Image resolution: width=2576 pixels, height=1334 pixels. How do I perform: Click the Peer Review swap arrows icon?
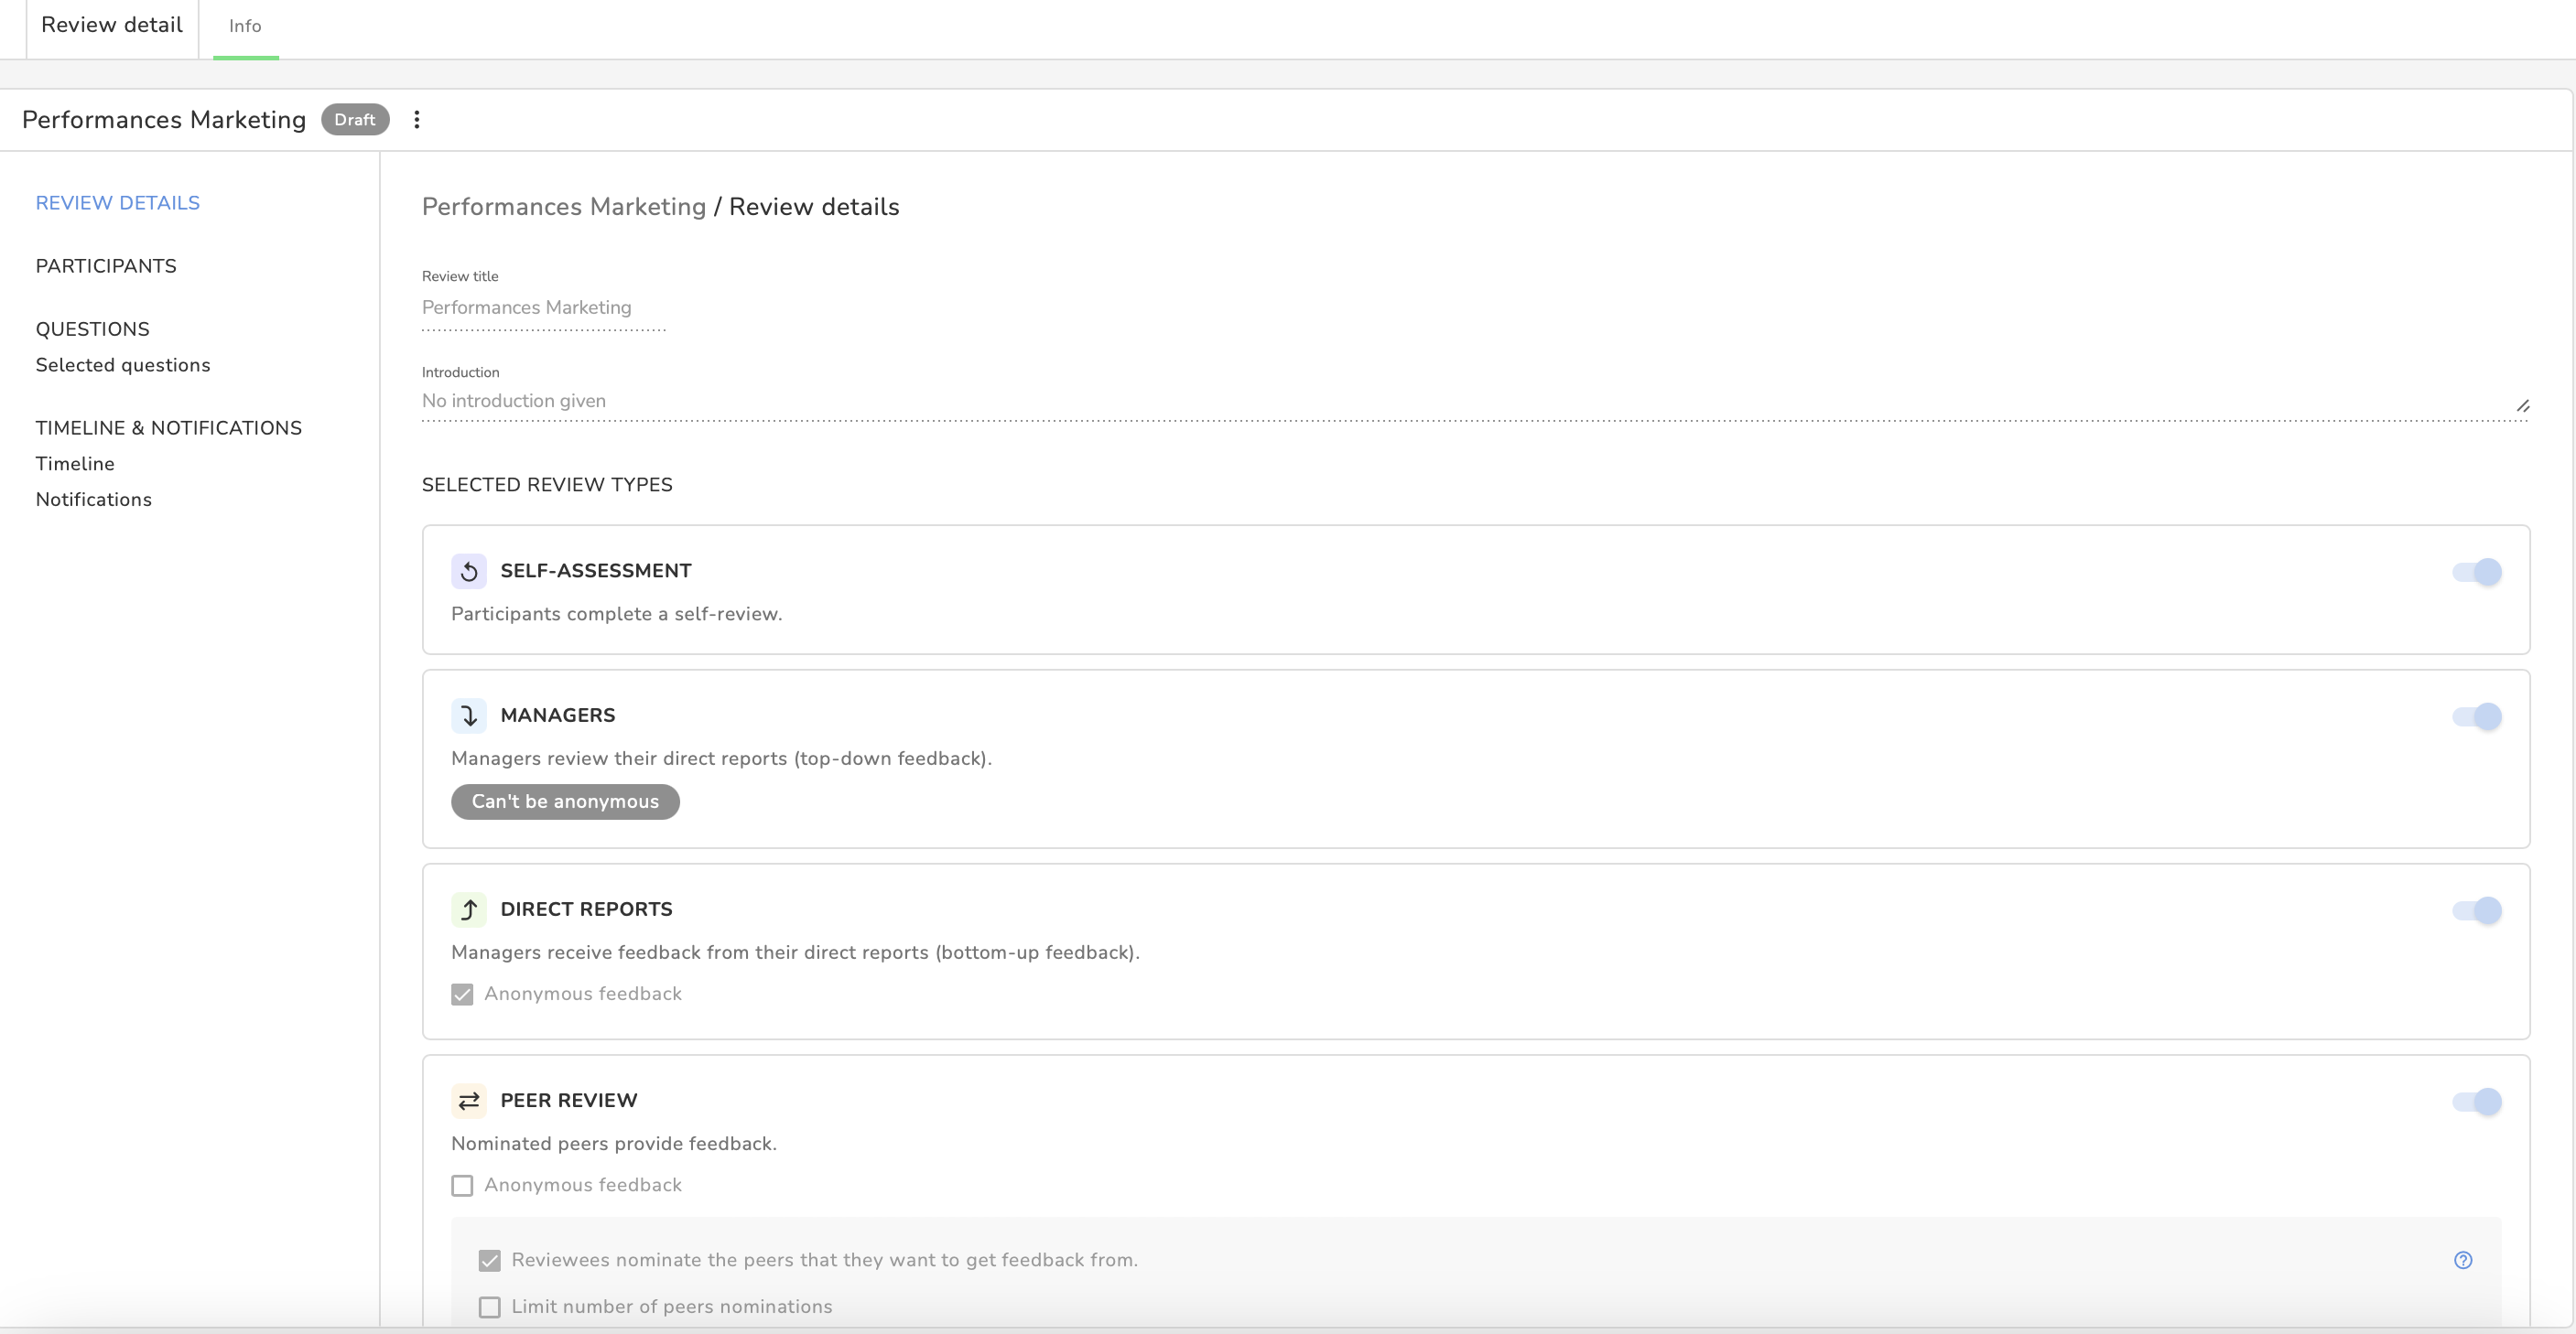[468, 1102]
